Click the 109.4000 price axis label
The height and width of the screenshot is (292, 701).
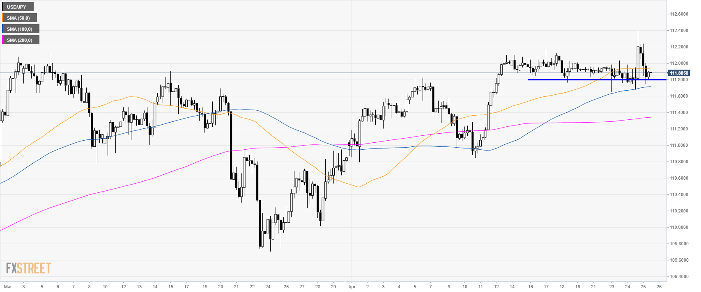(x=679, y=276)
